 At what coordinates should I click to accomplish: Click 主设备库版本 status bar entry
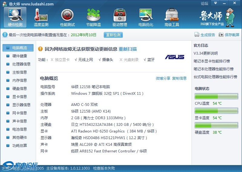click(68, 168)
